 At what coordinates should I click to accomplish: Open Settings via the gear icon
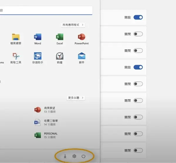coord(74,156)
